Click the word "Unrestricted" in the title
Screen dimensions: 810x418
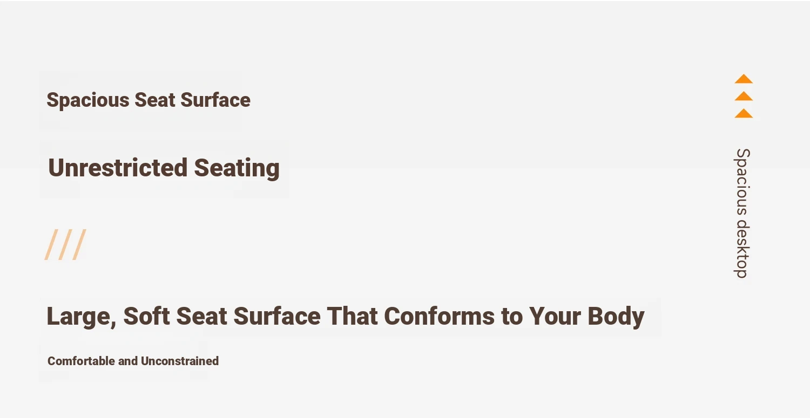click(x=117, y=168)
